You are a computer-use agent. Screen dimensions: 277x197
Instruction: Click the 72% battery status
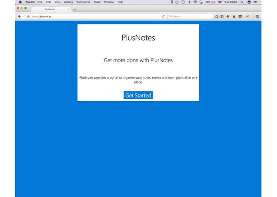[x=210, y=2]
